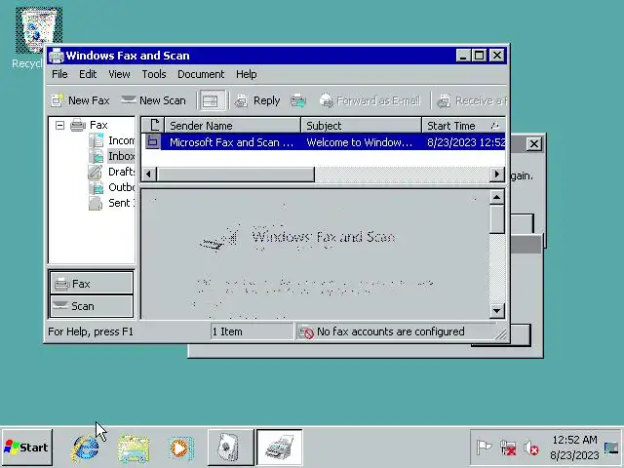Click the preview pane scroll up arrow
The width and height of the screenshot is (624, 468).
click(496, 197)
